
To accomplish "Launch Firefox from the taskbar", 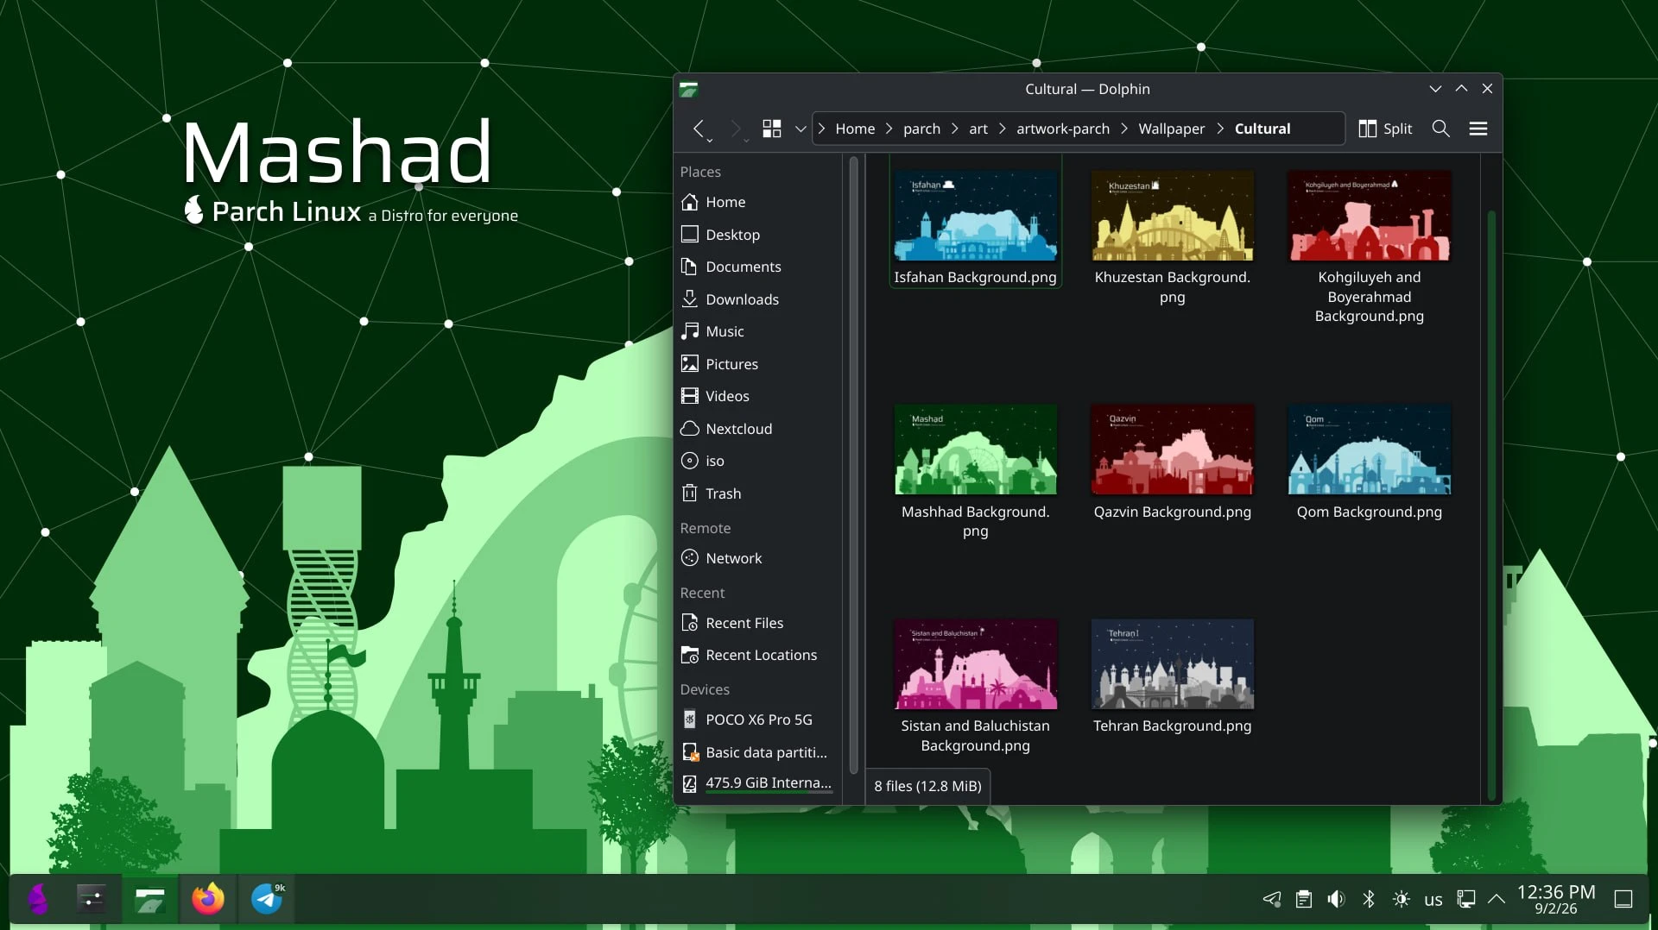I will point(207,899).
